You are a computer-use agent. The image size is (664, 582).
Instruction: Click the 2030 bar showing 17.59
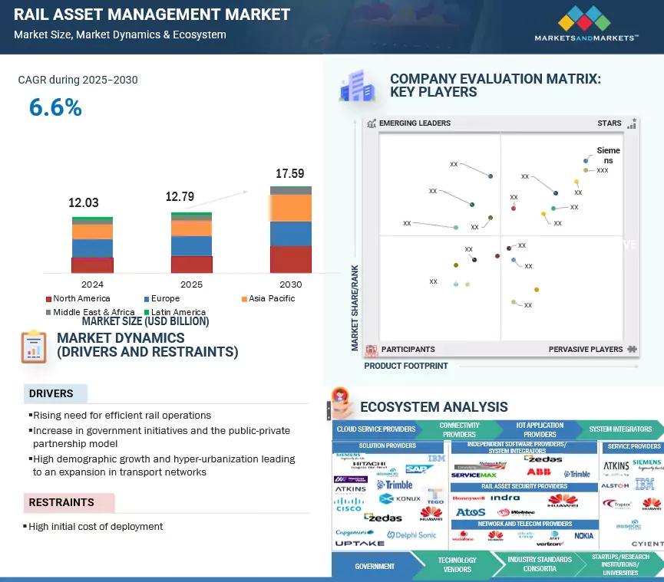(292, 230)
